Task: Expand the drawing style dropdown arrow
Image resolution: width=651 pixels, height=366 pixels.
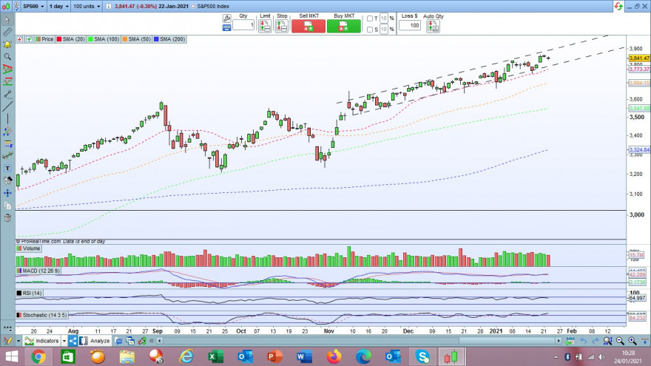Action: pyautogui.click(x=18, y=341)
